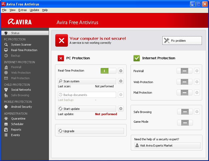
Task: Click 'A service is not working correctly' text
Action: pyautogui.click(x=90, y=43)
